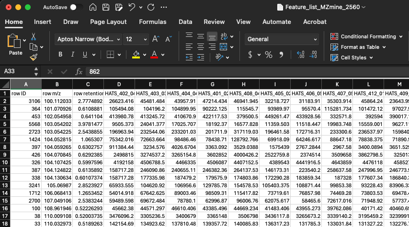409x227 pixels.
Task: Open the Page Layout tab
Action: (108, 22)
